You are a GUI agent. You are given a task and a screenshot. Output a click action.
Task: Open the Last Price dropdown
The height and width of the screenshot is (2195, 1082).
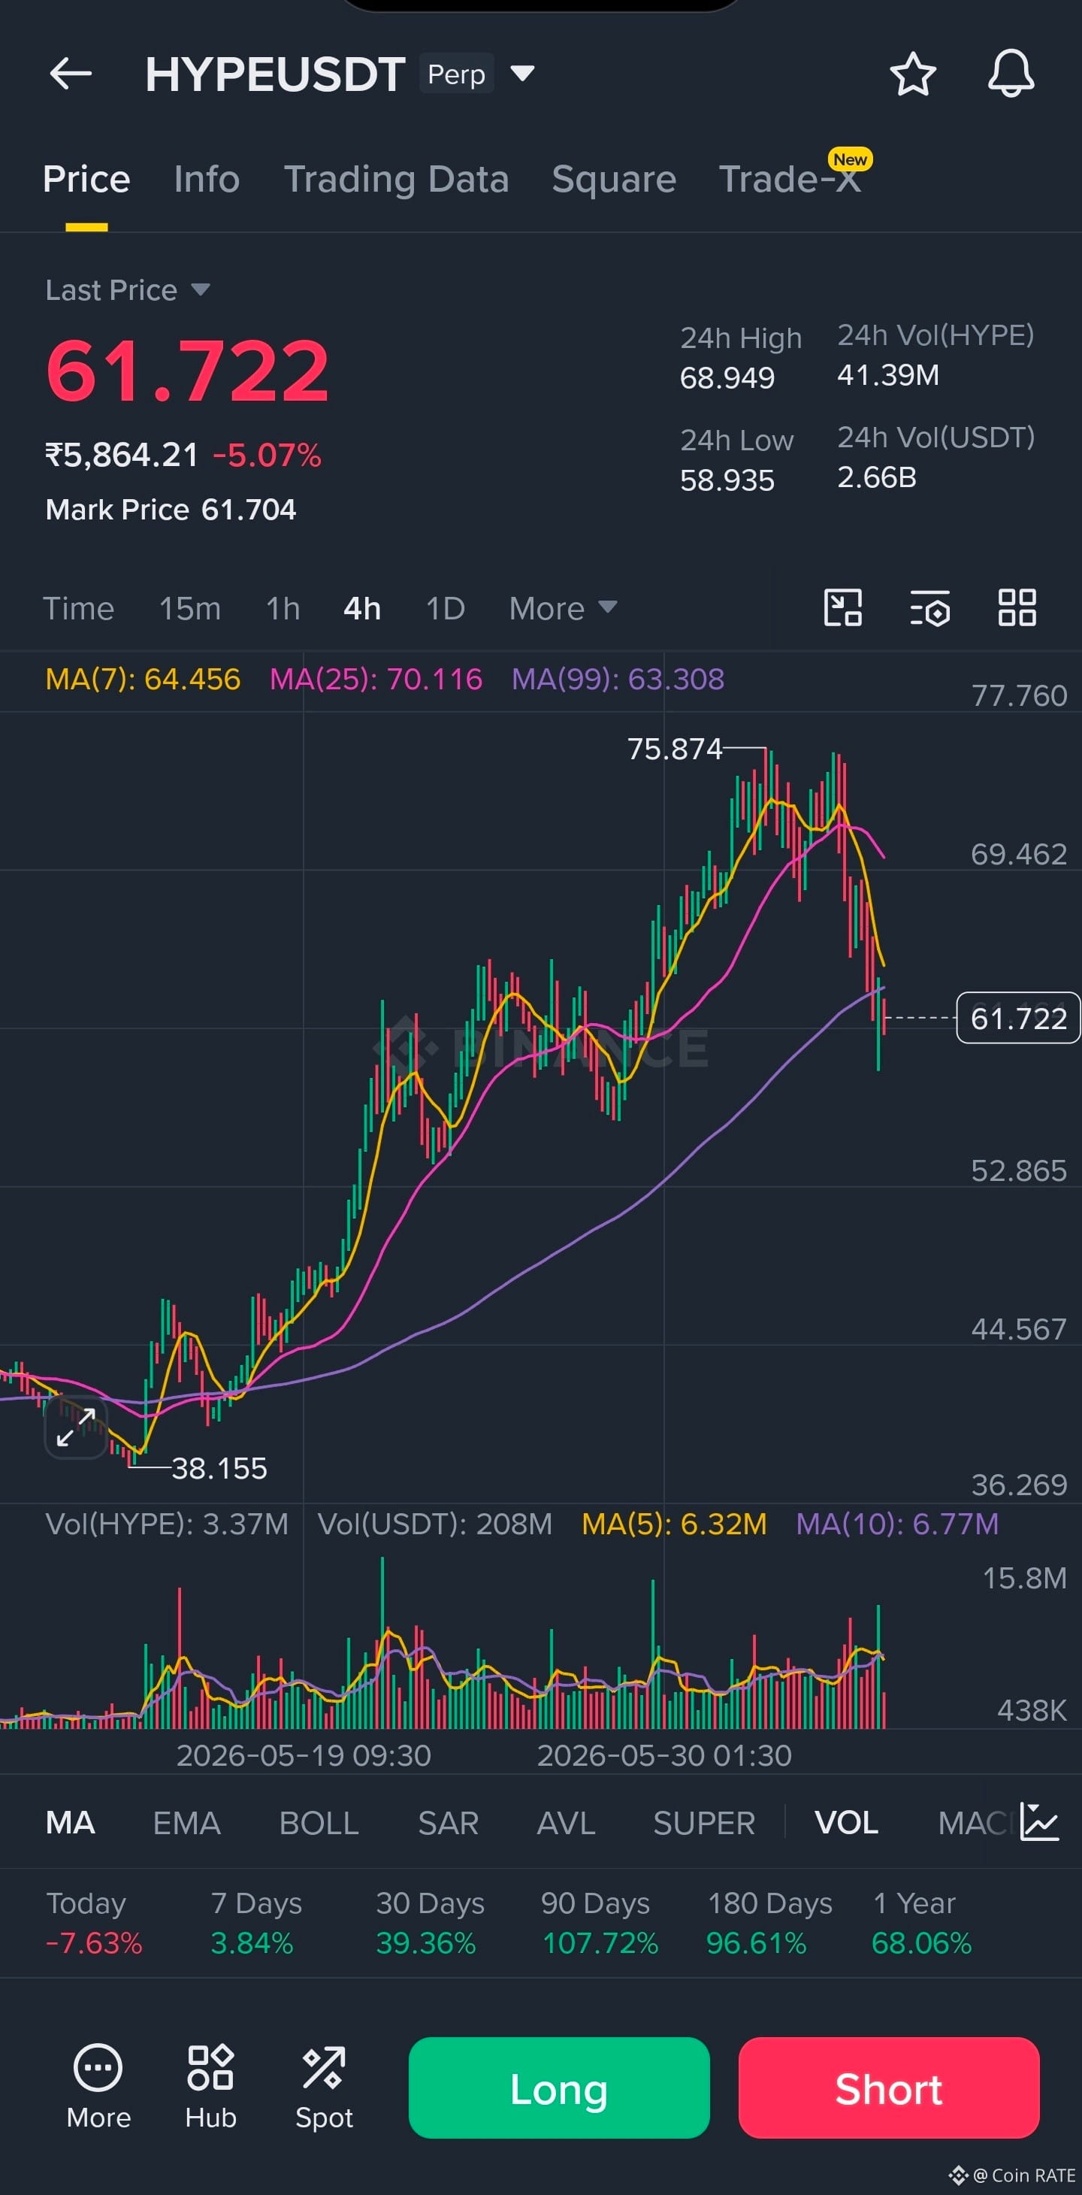click(x=128, y=289)
